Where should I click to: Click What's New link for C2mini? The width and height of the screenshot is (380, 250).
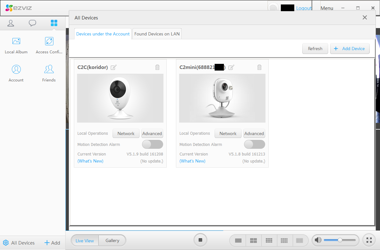(x=193, y=161)
